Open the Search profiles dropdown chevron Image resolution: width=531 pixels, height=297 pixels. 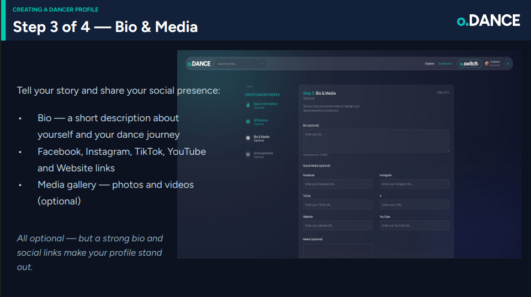[x=262, y=63]
